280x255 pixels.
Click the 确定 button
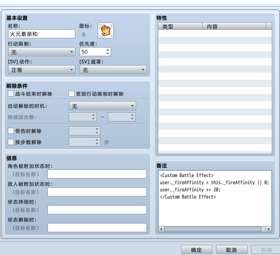[x=196, y=250]
